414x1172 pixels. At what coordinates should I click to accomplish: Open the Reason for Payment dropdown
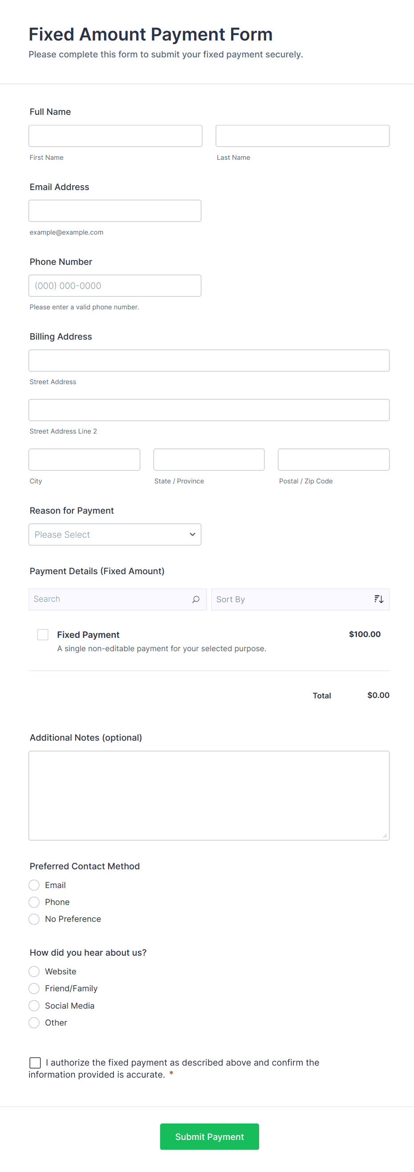(x=115, y=535)
